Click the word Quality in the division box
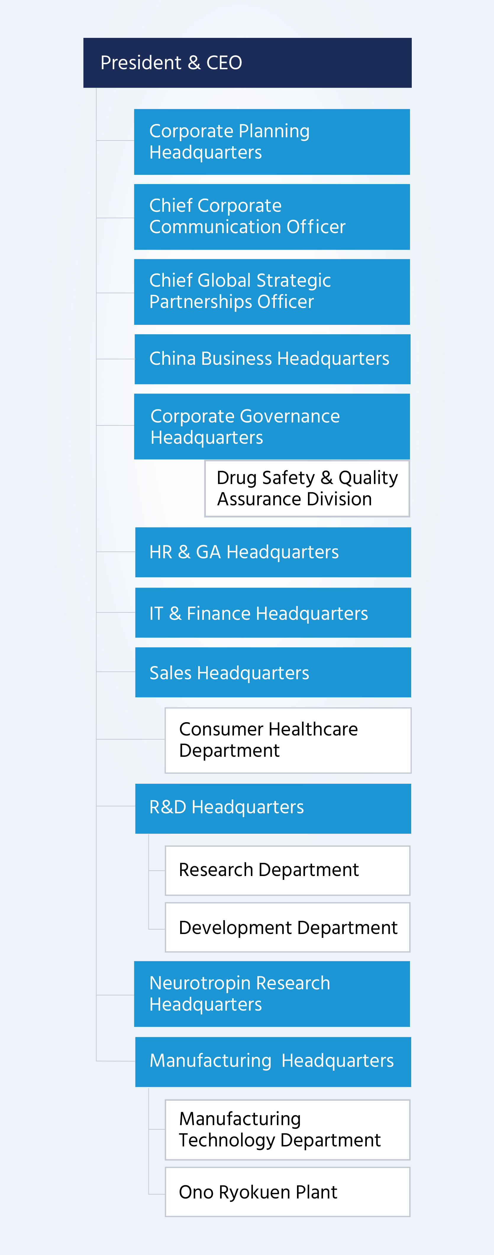Screen dimensions: 494x1255 (368, 478)
